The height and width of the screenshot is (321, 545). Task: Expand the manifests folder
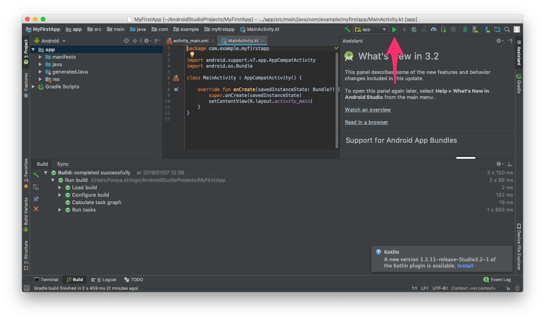click(x=40, y=57)
